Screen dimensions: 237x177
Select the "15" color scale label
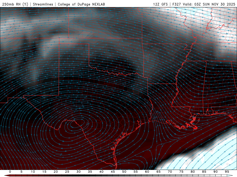[44, 172]
